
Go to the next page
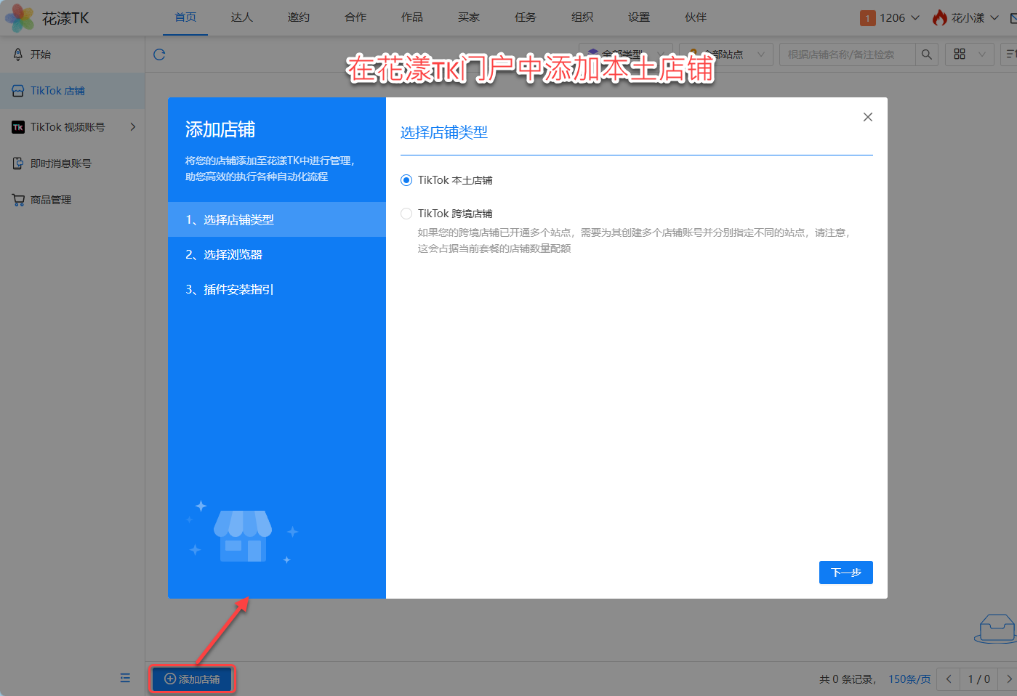pyautogui.click(x=1008, y=679)
